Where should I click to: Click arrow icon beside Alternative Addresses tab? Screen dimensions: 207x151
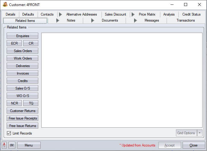pos(61,14)
